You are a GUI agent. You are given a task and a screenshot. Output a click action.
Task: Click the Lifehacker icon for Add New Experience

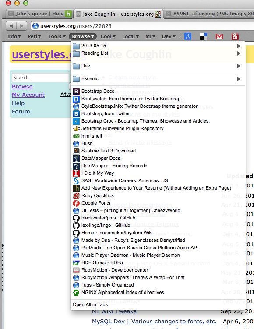[x=76, y=188]
